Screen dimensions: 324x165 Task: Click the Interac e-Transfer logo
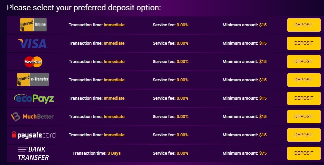(x=33, y=80)
